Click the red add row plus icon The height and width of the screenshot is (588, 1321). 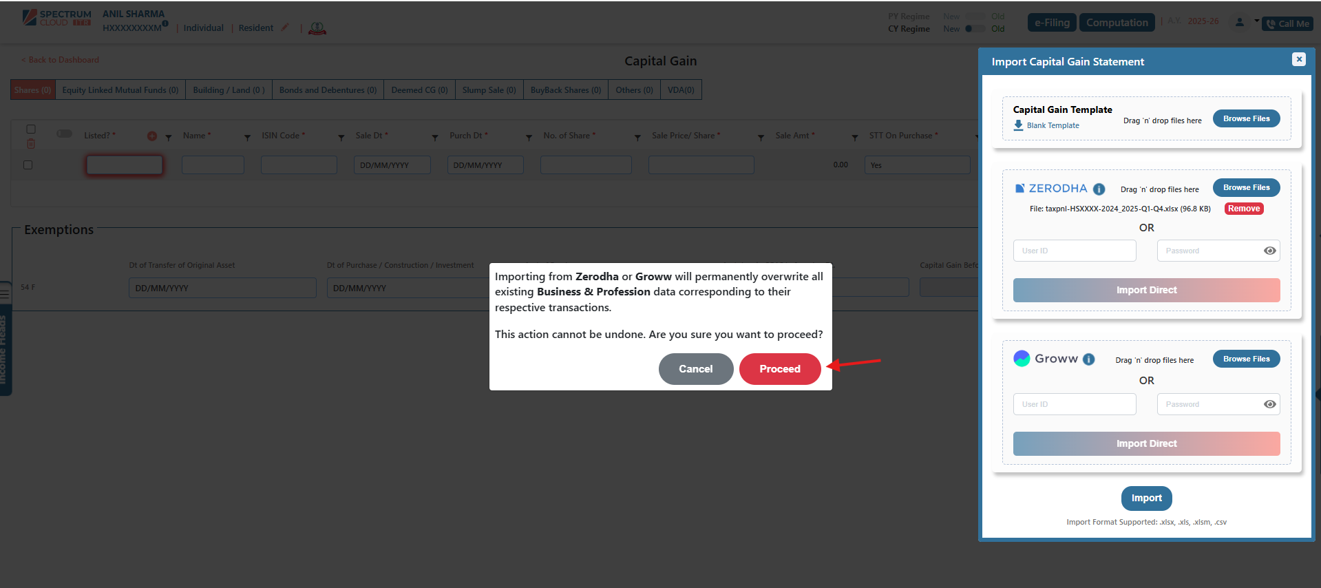tap(152, 136)
